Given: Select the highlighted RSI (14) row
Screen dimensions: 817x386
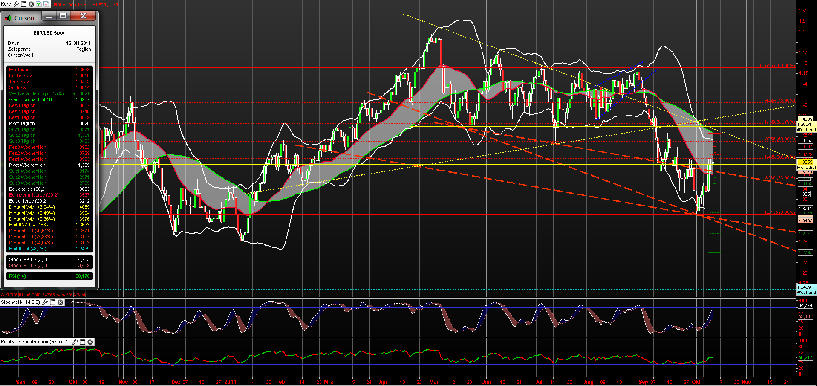Looking at the screenshot, I should [49, 276].
